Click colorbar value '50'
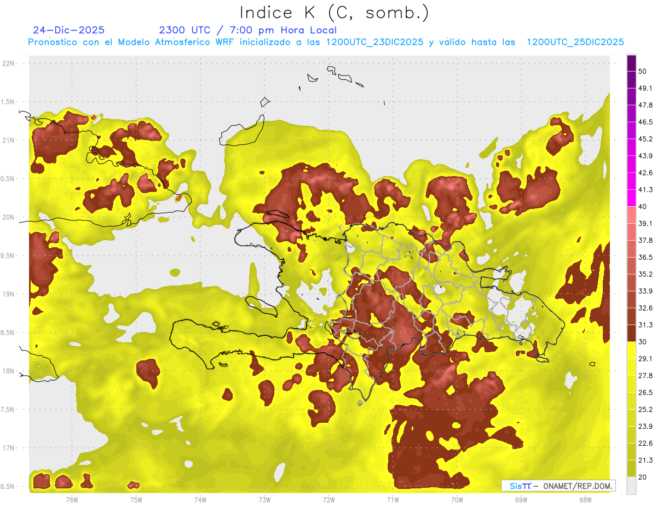 tap(643, 71)
